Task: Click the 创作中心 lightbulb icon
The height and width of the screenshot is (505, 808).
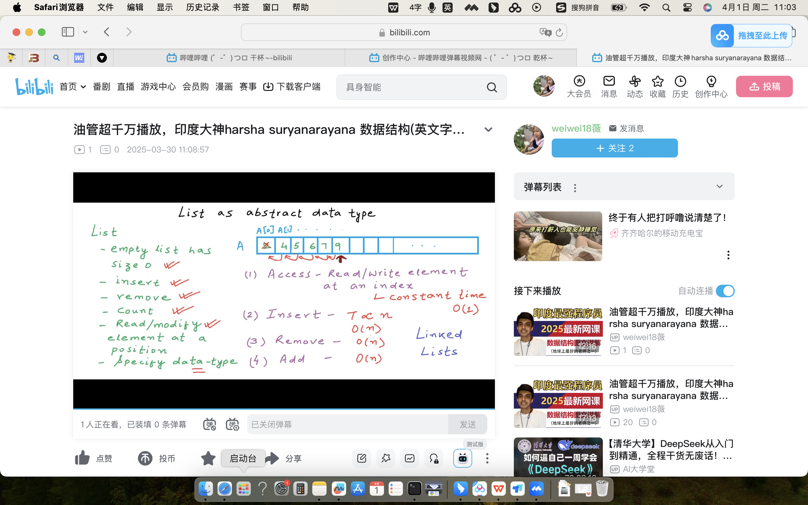Action: pyautogui.click(x=711, y=81)
